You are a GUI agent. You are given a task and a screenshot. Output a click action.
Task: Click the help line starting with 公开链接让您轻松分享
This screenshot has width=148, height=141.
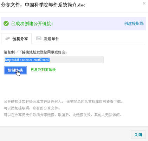pos(63,101)
